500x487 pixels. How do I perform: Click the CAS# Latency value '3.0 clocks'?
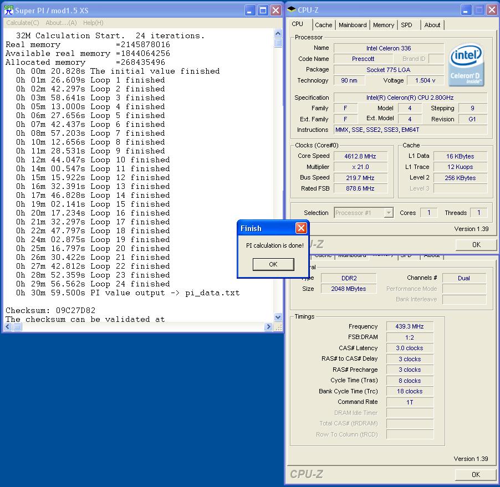(x=410, y=348)
